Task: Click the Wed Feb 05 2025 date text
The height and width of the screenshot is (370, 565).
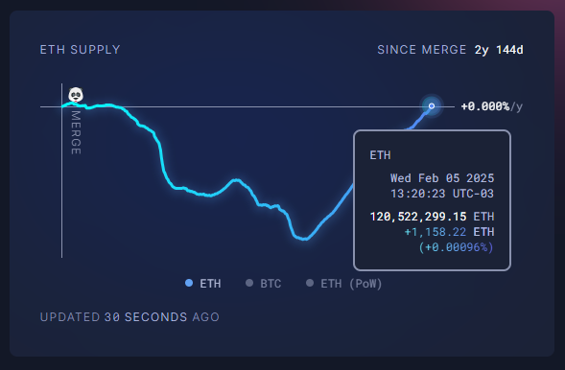Action: point(442,178)
